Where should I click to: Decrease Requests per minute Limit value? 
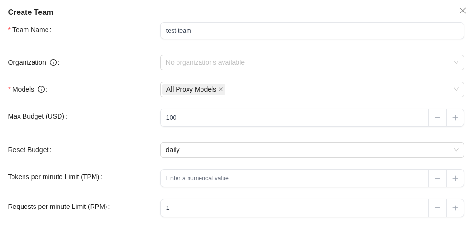[x=437, y=208]
